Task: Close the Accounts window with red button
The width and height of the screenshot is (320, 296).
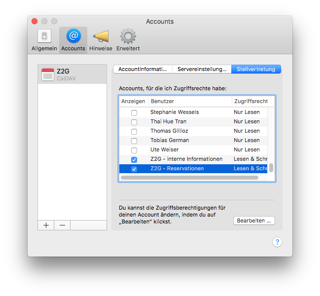Action: pos(35,21)
